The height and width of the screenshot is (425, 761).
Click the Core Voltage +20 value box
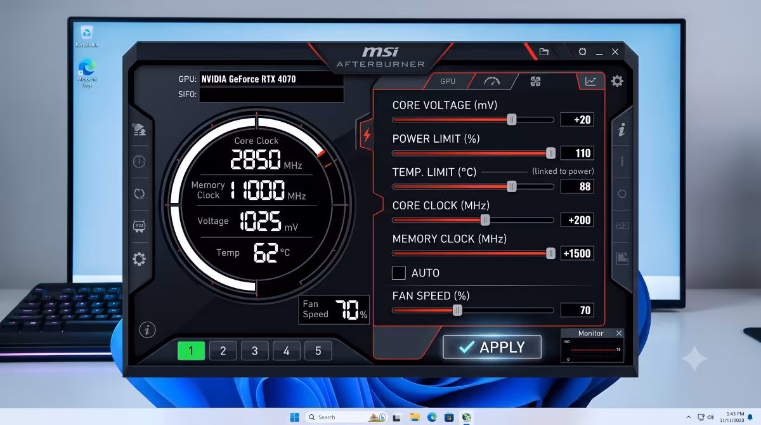pyautogui.click(x=577, y=119)
